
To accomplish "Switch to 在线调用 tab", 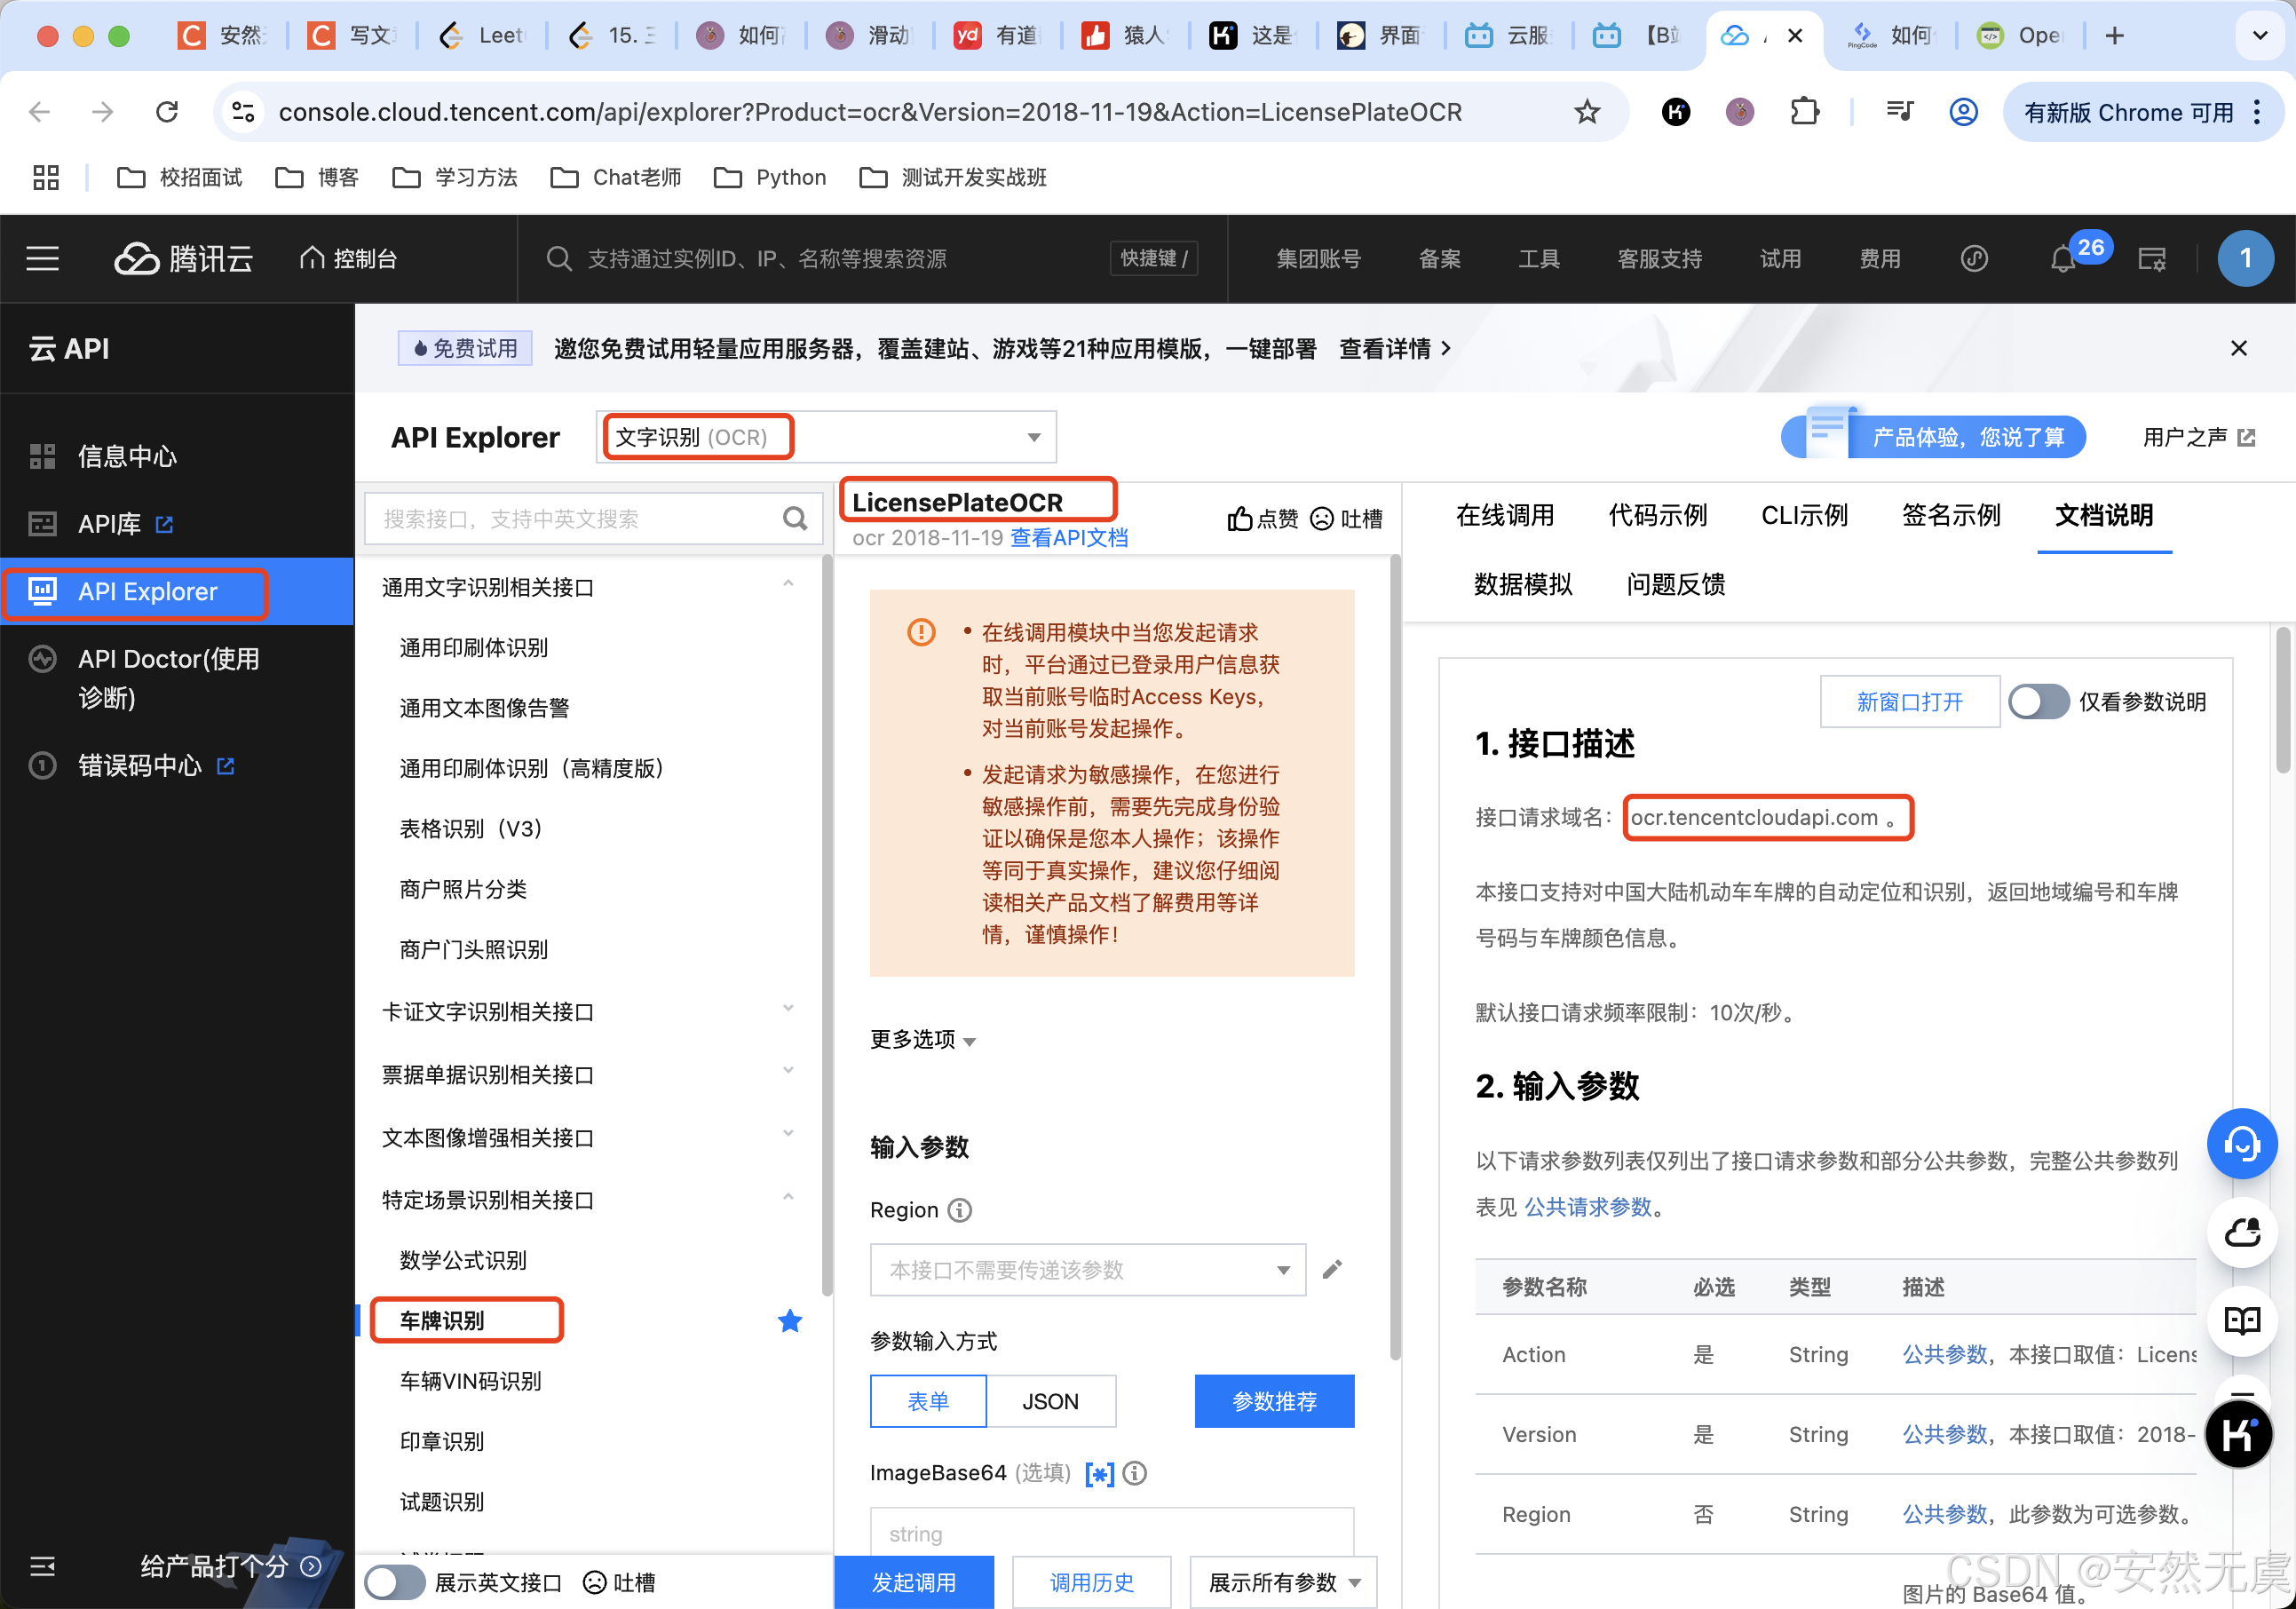I will point(1505,516).
